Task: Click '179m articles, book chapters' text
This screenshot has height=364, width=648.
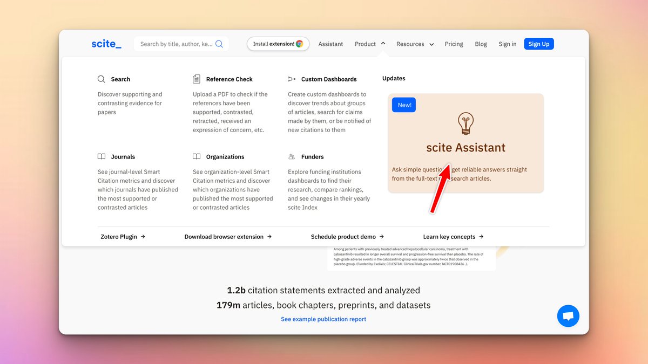Action: (x=323, y=305)
